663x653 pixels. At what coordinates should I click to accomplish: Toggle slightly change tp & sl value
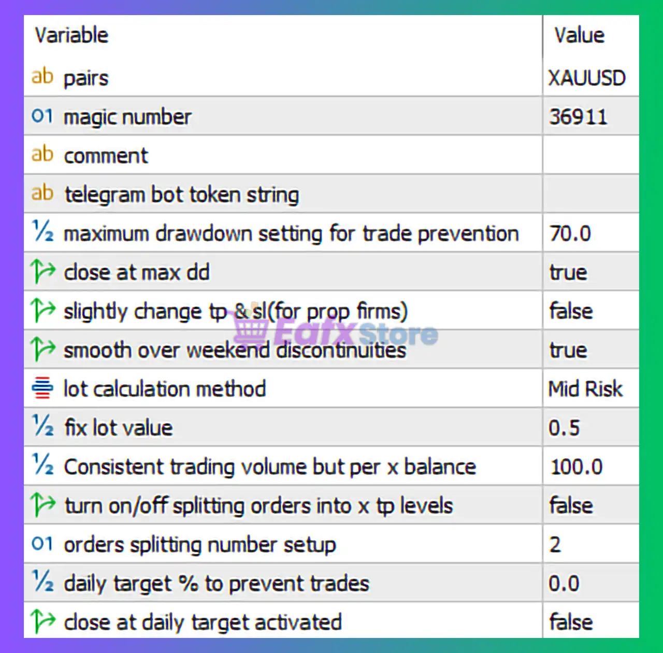click(x=571, y=311)
